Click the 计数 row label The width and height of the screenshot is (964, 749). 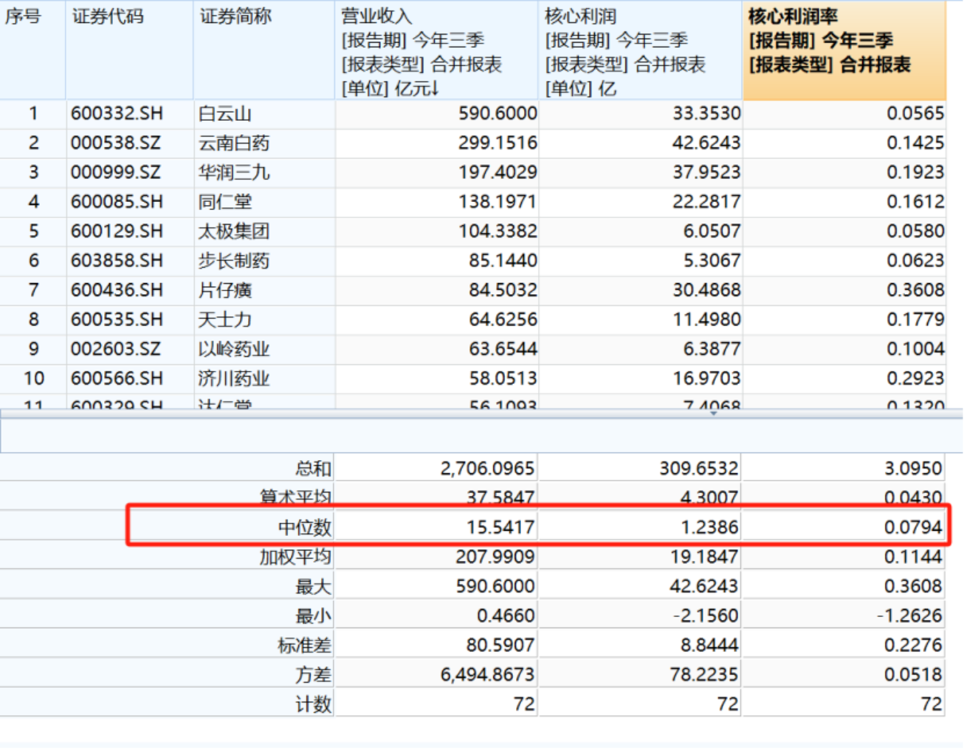click(314, 704)
